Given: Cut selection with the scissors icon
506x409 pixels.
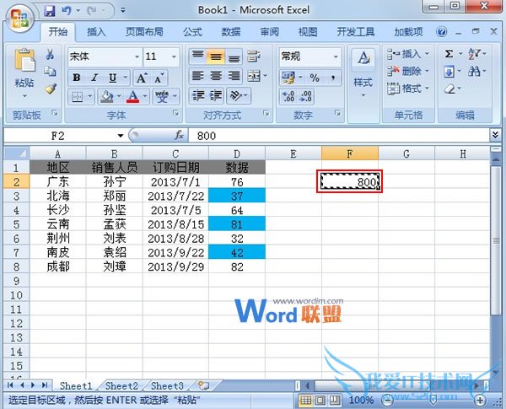Looking at the screenshot, I should point(50,54).
